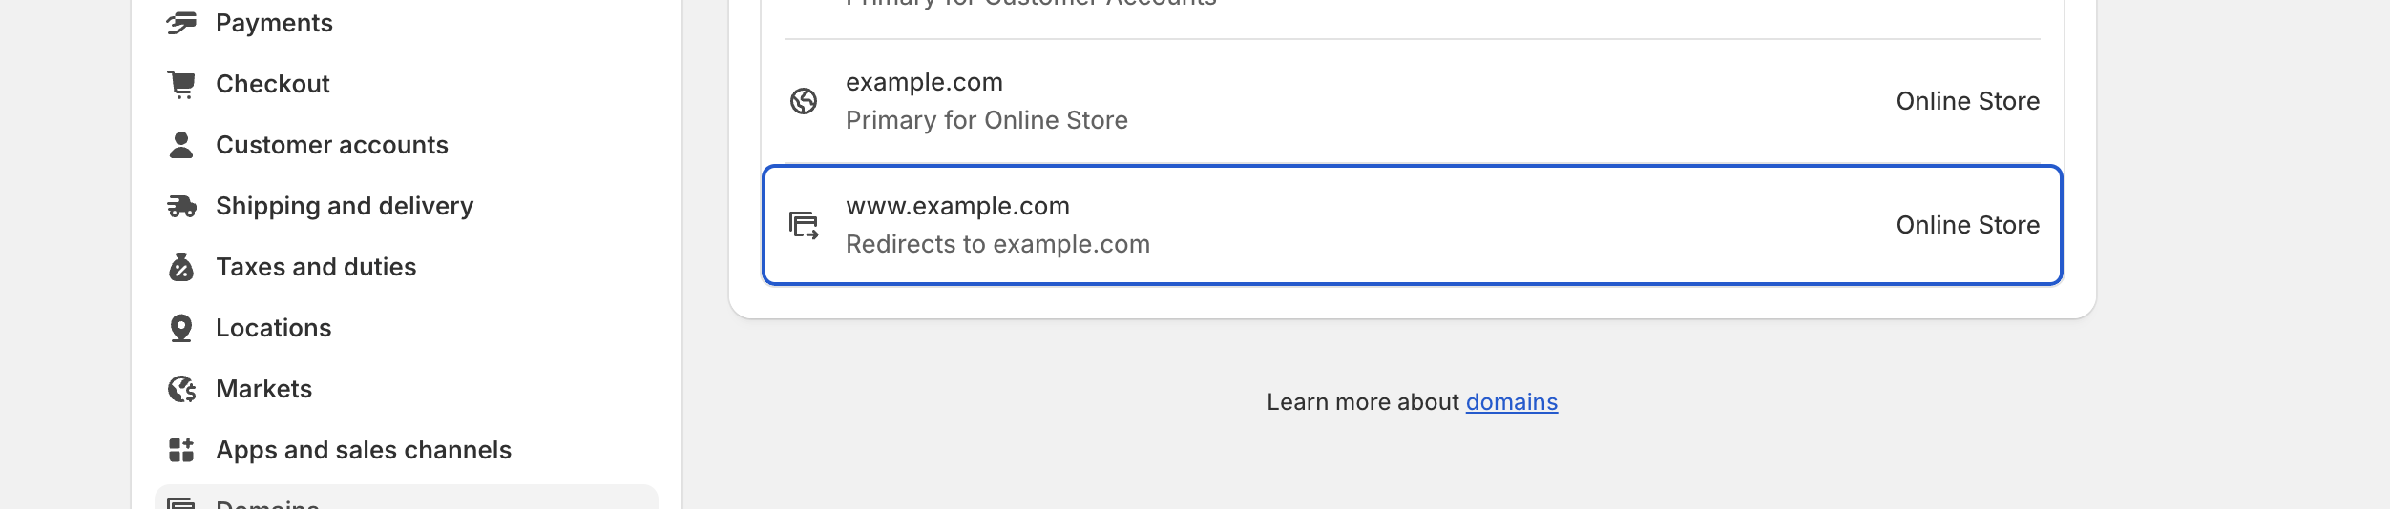The image size is (2390, 509).
Task: Click the Checkout shopping cart icon
Action: click(181, 84)
